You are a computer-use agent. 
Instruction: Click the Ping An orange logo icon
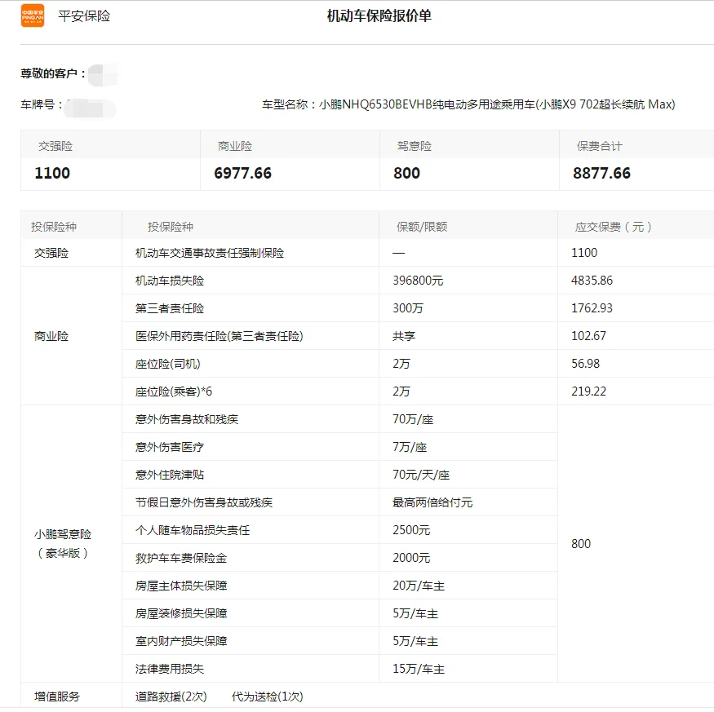tap(33, 15)
